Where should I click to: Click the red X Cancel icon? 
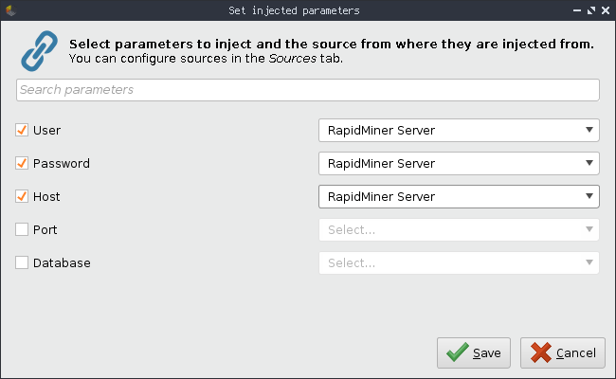[x=541, y=352]
